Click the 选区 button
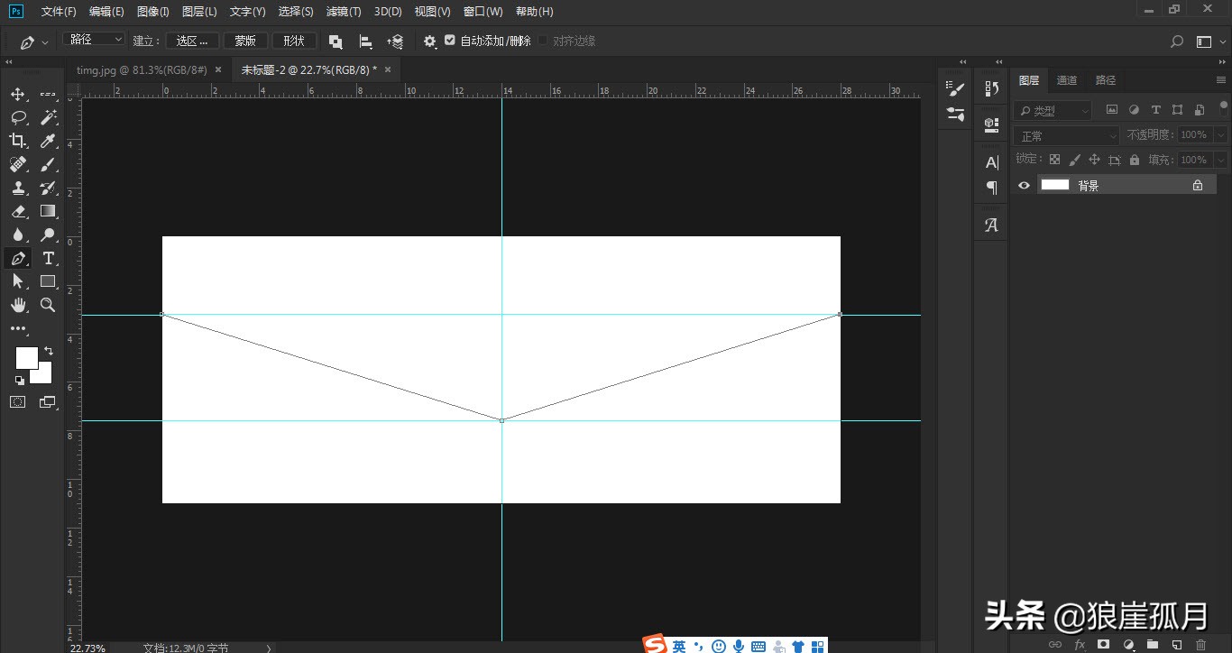The height and width of the screenshot is (653, 1232). [x=192, y=41]
